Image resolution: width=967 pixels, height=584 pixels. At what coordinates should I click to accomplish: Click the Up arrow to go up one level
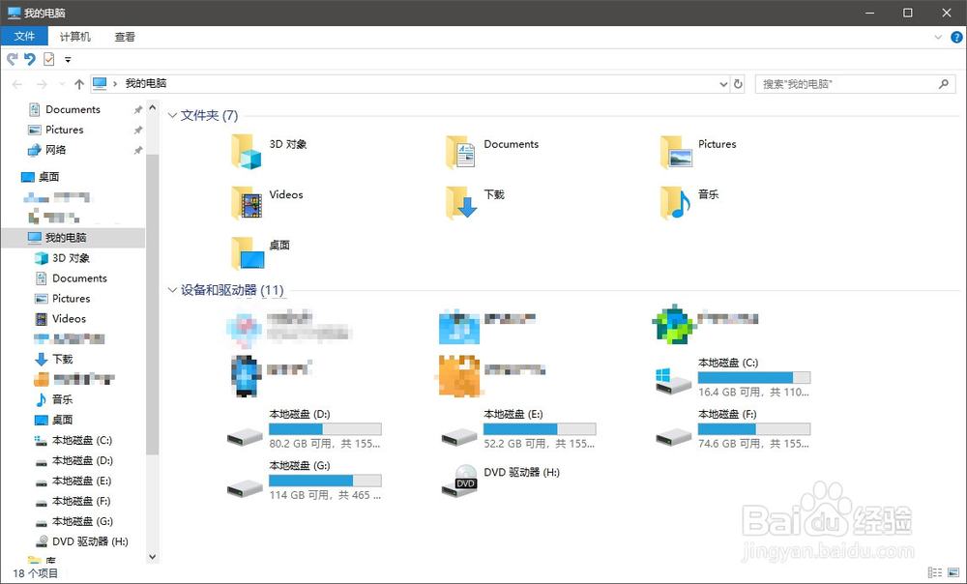tap(78, 83)
